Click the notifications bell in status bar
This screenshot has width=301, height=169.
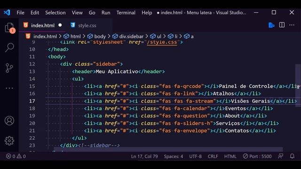pos(292,156)
